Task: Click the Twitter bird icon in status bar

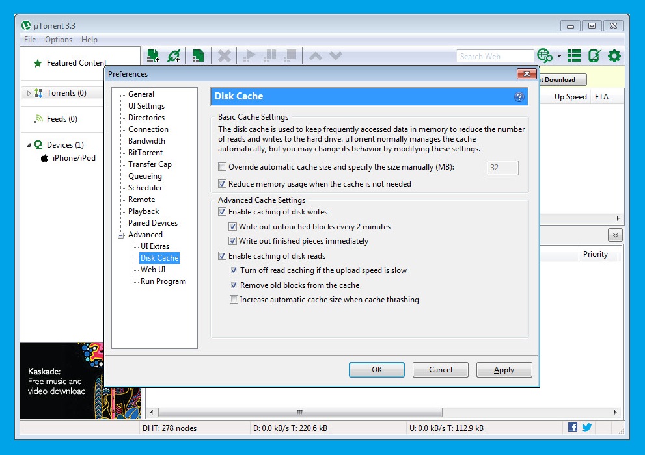Action: click(587, 427)
